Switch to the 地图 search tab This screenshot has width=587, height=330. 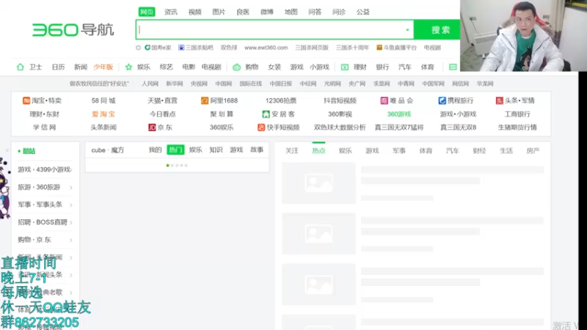point(291,12)
